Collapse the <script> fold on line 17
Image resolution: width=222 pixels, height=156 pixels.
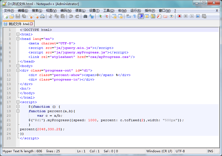[x=18, y=102]
